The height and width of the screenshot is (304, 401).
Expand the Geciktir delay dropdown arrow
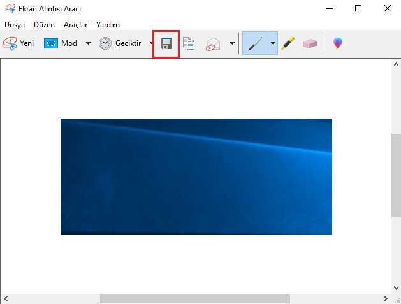pyautogui.click(x=151, y=43)
